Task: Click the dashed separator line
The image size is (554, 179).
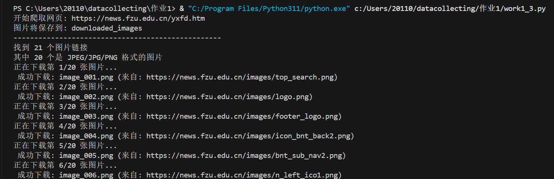Action: click(x=117, y=38)
